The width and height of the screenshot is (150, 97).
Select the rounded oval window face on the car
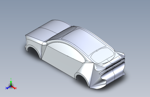pyautogui.click(x=102, y=55)
